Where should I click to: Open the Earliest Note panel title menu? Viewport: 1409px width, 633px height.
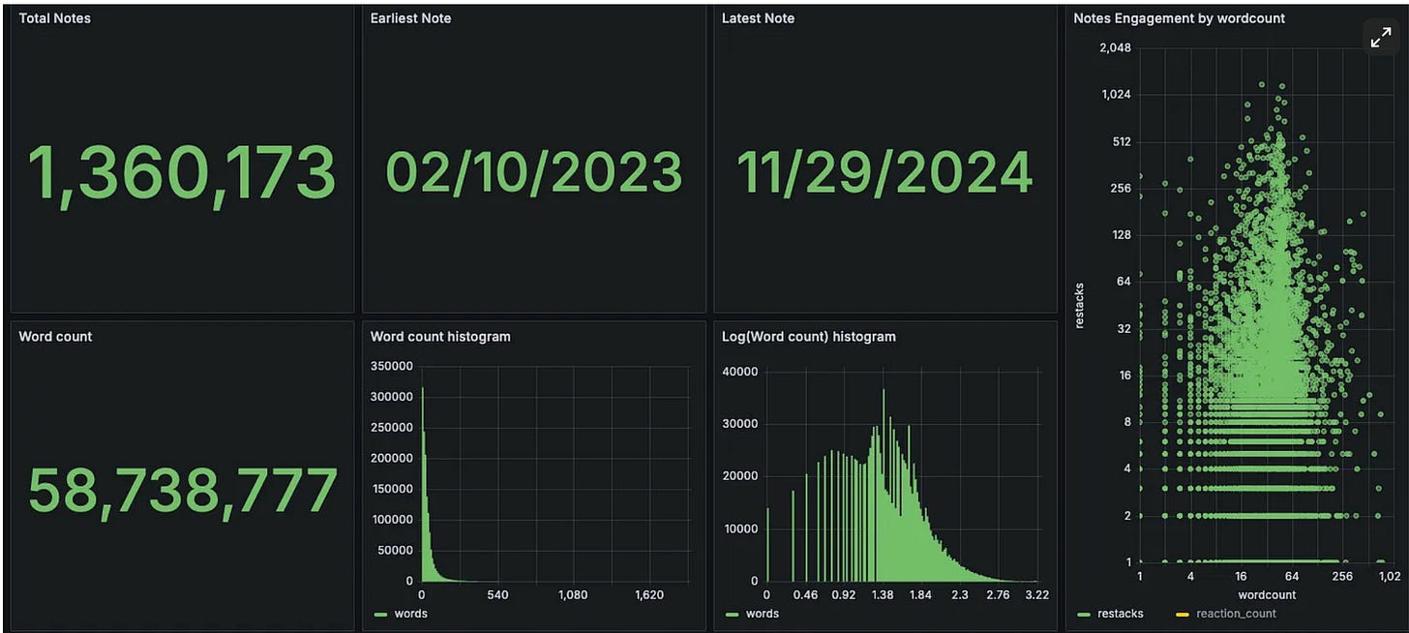410,18
